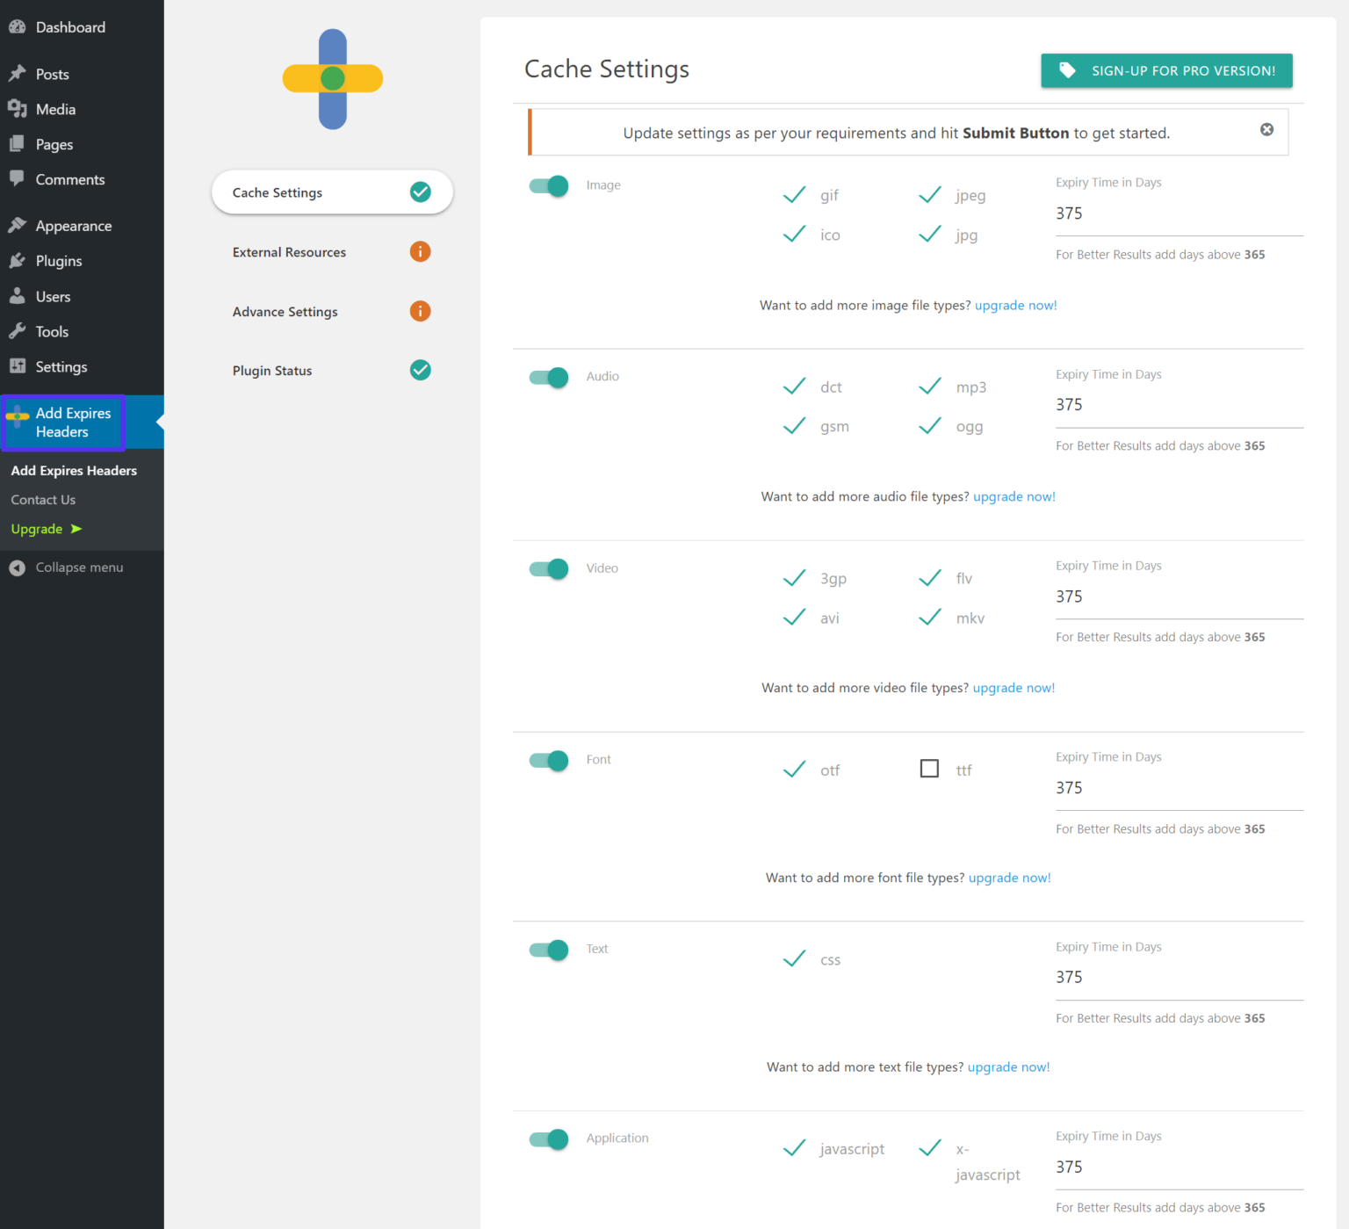Uncheck the mp3 audio file type

[x=929, y=387]
